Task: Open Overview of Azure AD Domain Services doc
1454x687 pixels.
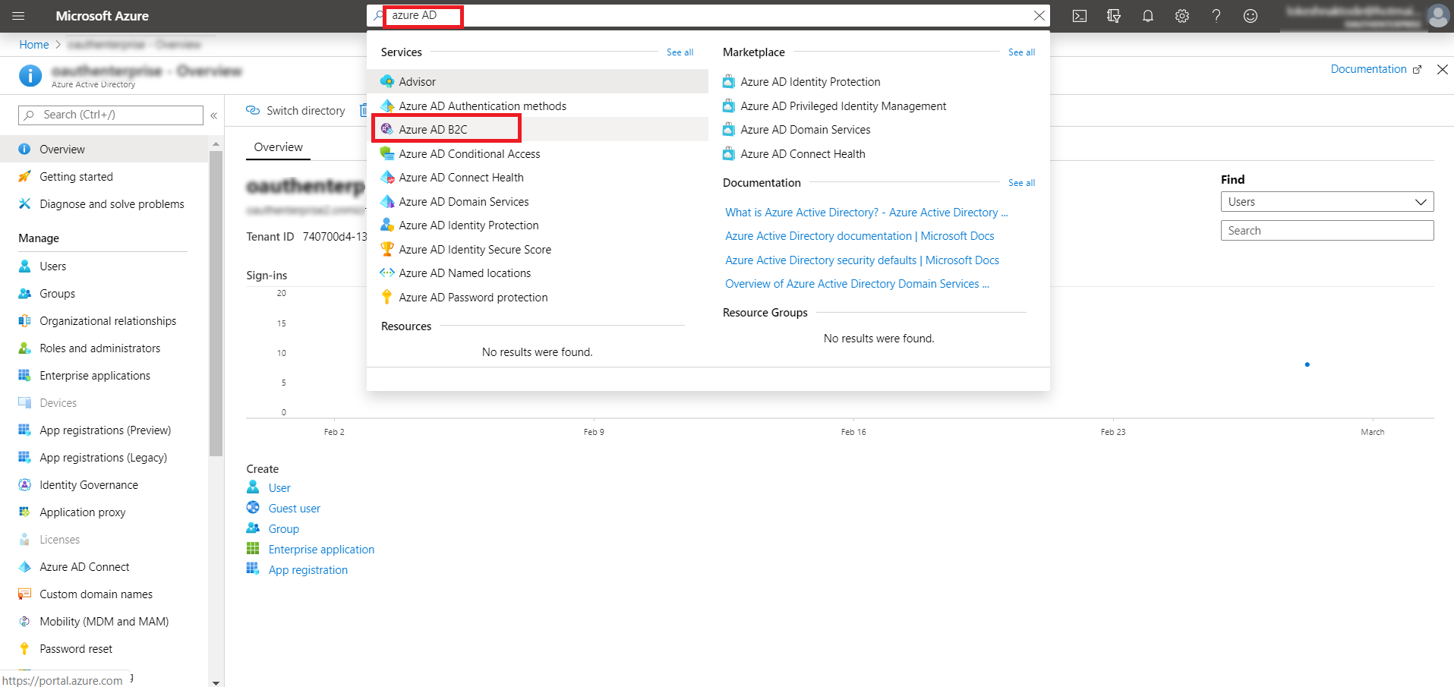Action: 857,283
